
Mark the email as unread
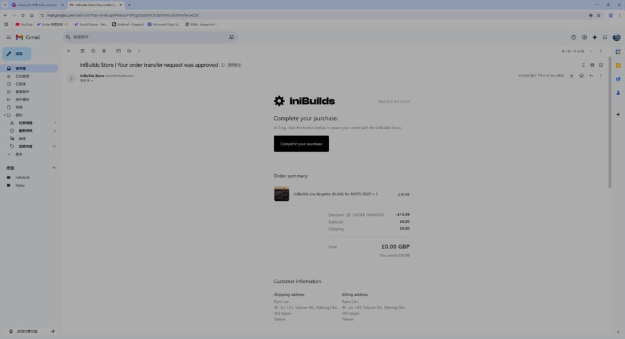(118, 51)
